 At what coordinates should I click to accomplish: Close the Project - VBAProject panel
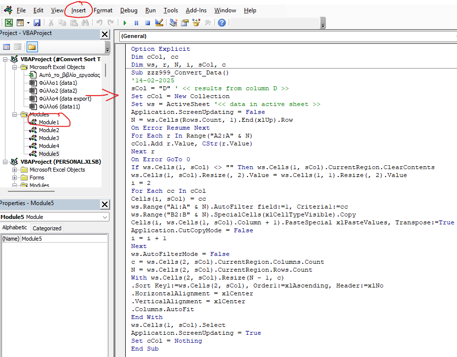click(x=105, y=35)
